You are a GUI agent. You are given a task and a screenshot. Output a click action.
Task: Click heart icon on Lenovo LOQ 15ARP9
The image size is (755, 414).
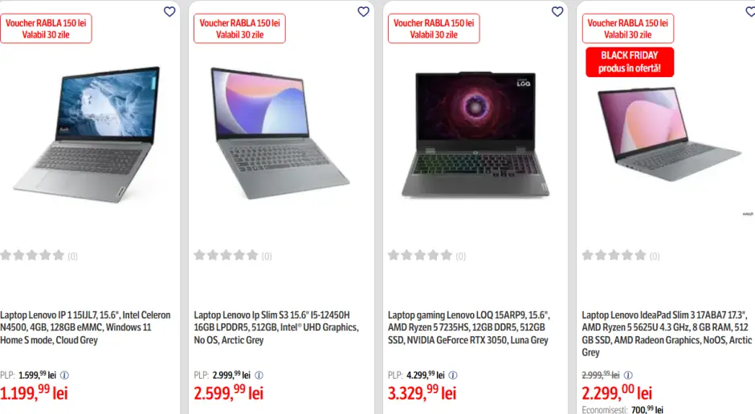coord(557,11)
